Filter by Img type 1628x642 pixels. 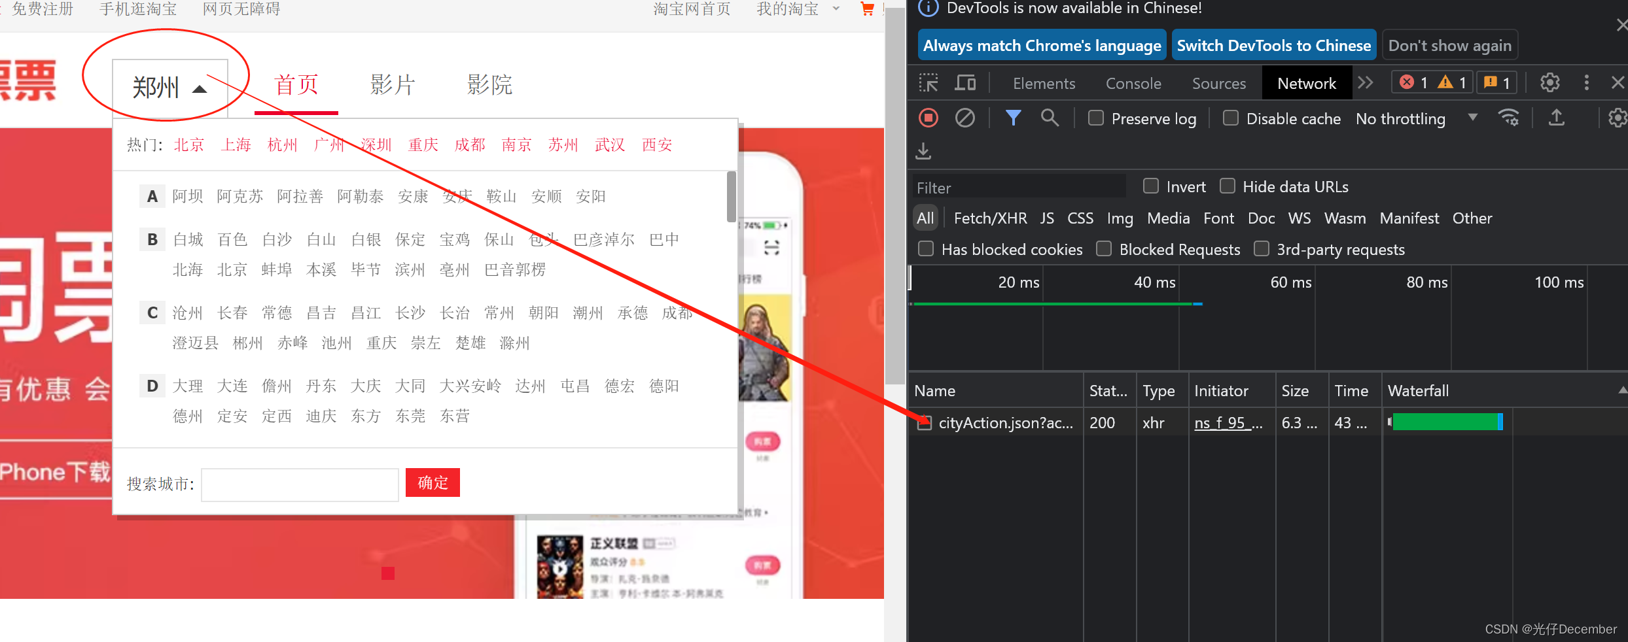coord(1120,218)
